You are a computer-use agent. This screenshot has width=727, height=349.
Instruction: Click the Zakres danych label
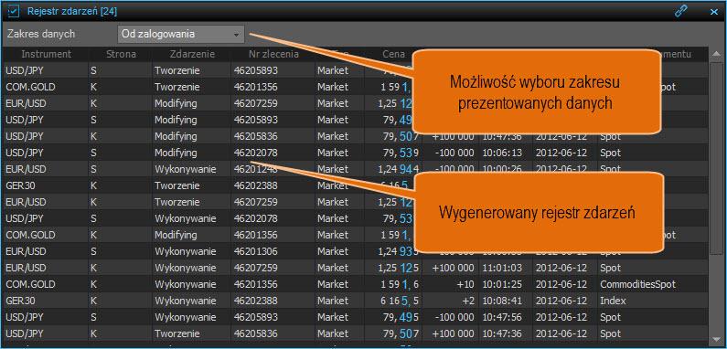[x=41, y=35]
